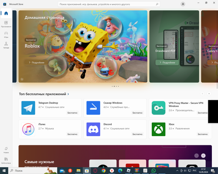Click the Telegram Desktop title text
Image resolution: width=218 pixels, height=174 pixels.
48,103
